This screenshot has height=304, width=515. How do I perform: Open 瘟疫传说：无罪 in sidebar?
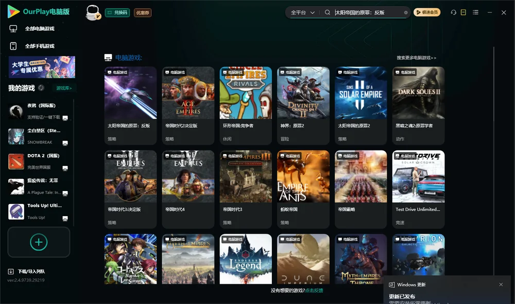coord(39,186)
